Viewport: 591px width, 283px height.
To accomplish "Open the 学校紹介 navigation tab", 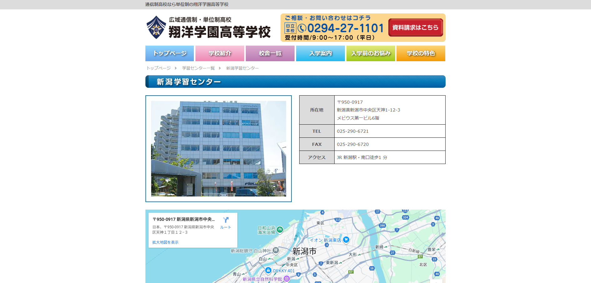I will point(220,53).
